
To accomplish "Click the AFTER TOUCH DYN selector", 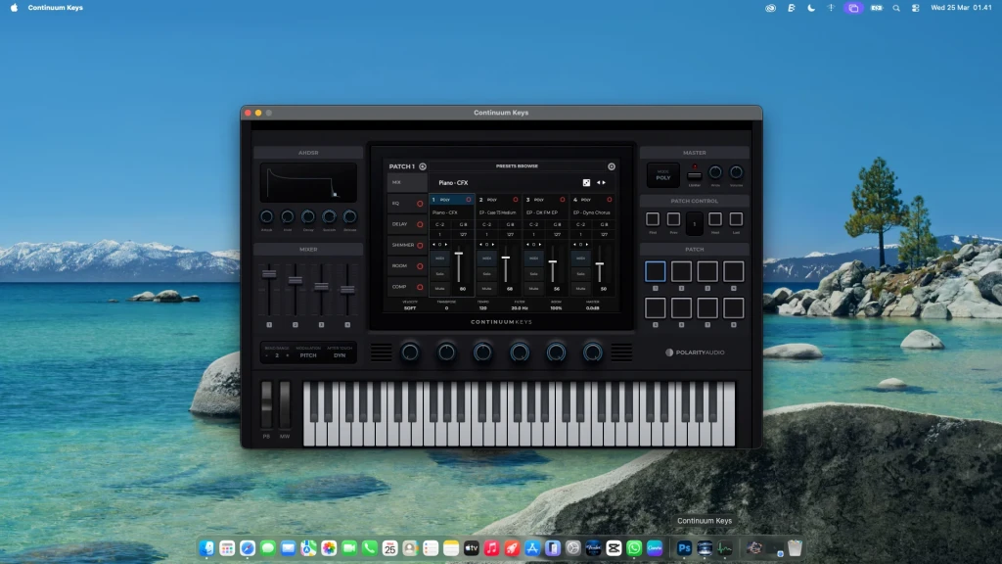I will [340, 352].
